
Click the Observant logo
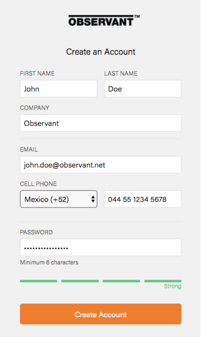104,21
